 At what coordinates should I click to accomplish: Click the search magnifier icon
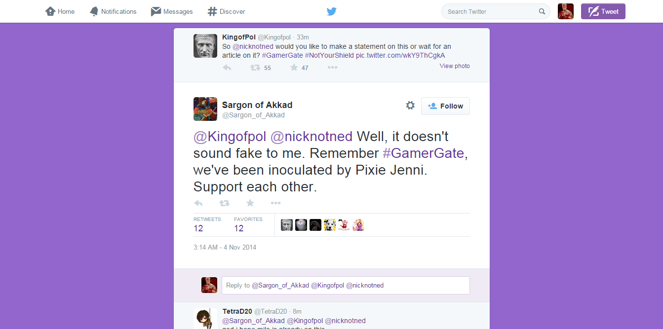[x=542, y=11]
